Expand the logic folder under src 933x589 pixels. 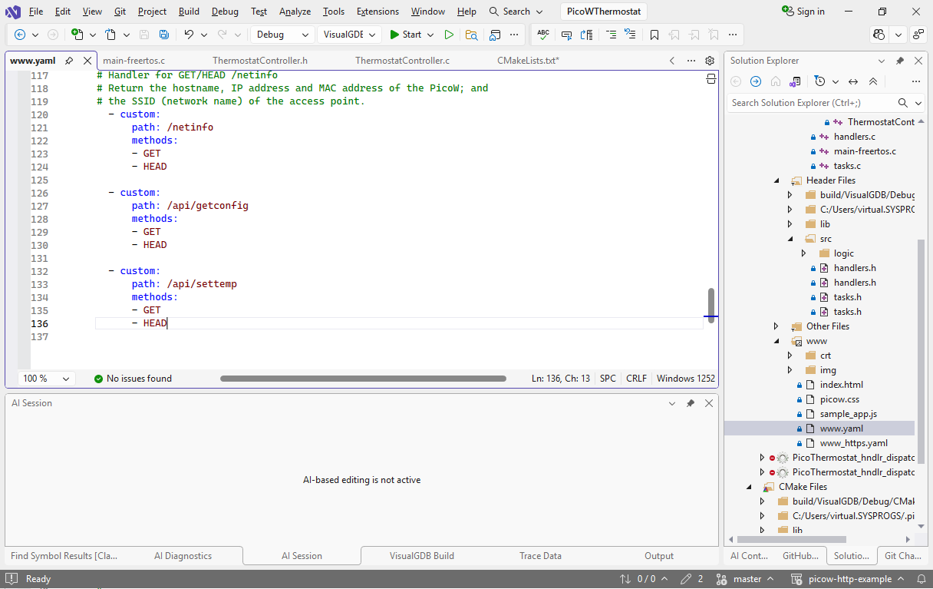point(803,253)
